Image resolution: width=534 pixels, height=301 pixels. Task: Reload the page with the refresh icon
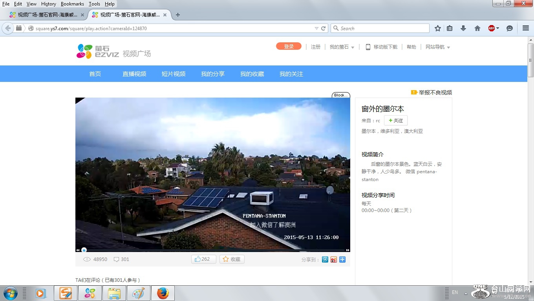click(x=324, y=28)
